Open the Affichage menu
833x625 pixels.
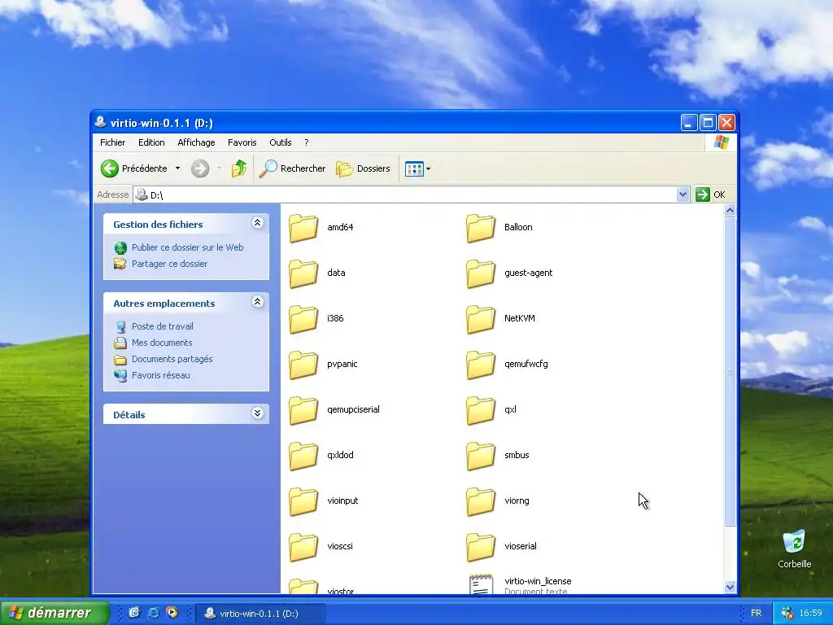(x=196, y=142)
